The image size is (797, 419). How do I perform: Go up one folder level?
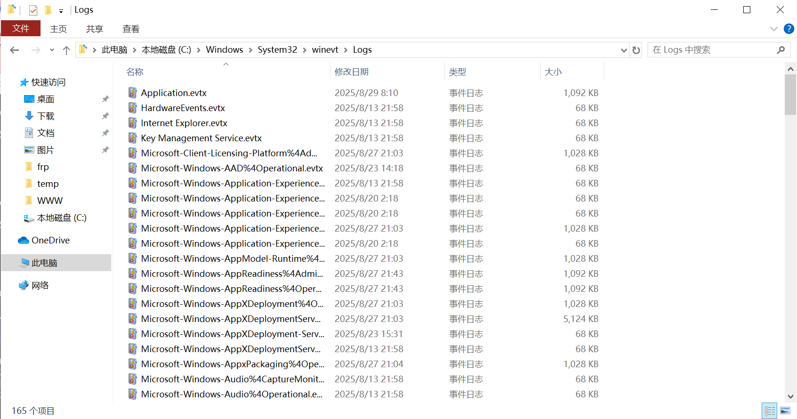point(66,50)
